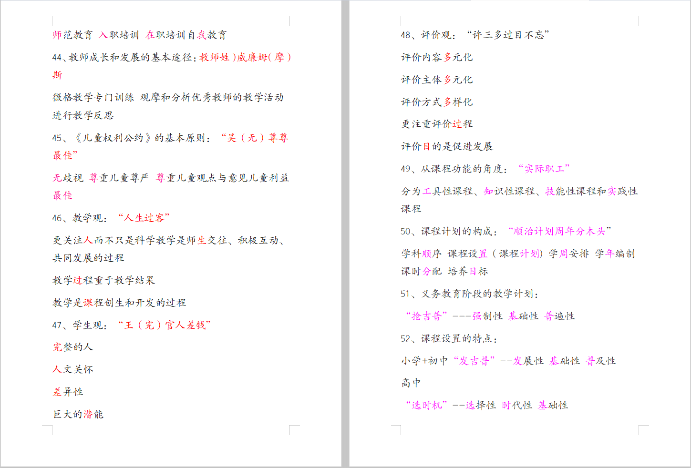691x468 pixels.
Task: Click the line '高中' on right page
Action: tap(411, 383)
